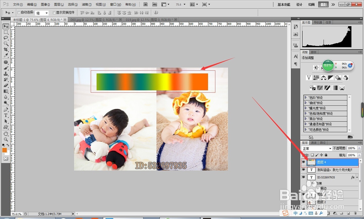The image size is (364, 219).
Task: Add a Photo Filter adjustment
Action: tap(338, 78)
